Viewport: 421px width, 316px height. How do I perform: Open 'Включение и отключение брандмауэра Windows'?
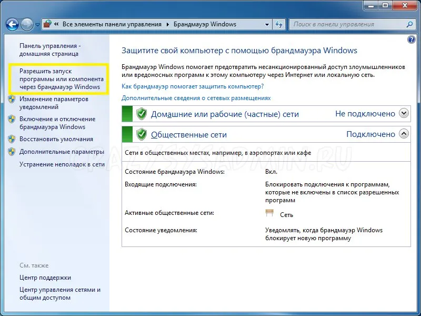click(x=57, y=123)
